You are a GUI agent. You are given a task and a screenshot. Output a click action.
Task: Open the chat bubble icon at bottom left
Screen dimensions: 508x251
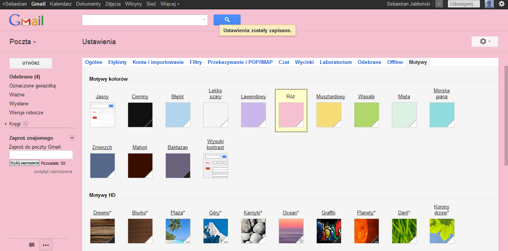pos(32,245)
